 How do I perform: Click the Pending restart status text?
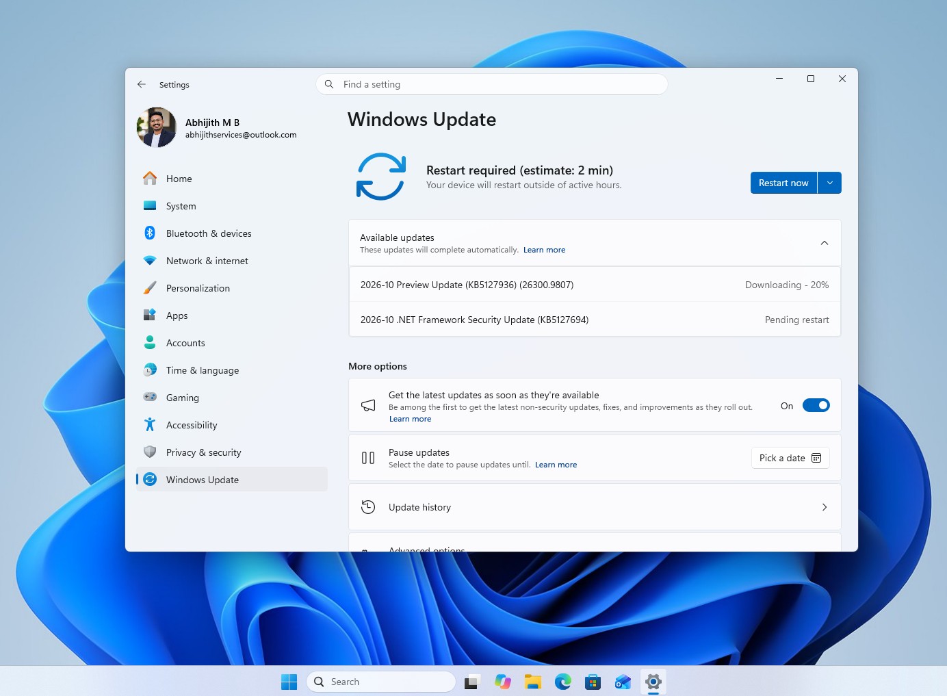(x=796, y=320)
